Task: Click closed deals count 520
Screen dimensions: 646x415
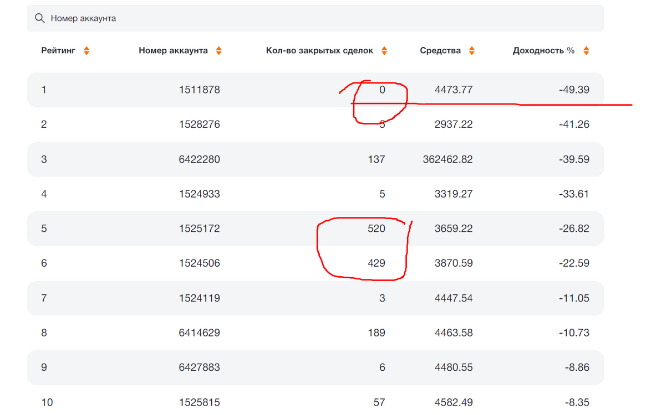Action: pyautogui.click(x=377, y=229)
